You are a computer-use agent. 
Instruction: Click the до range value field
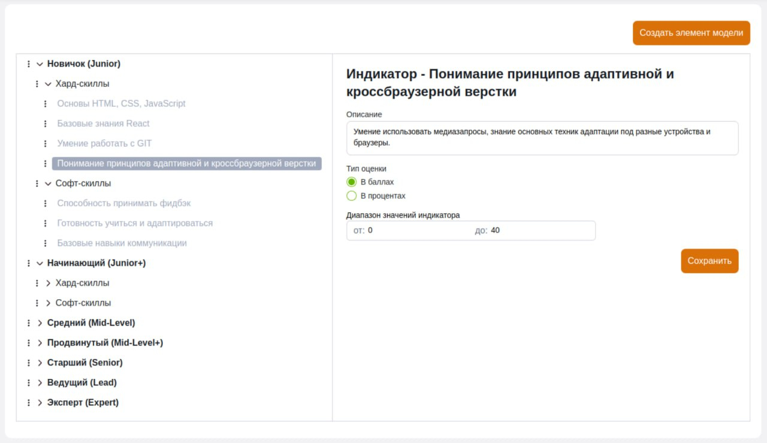tap(541, 231)
